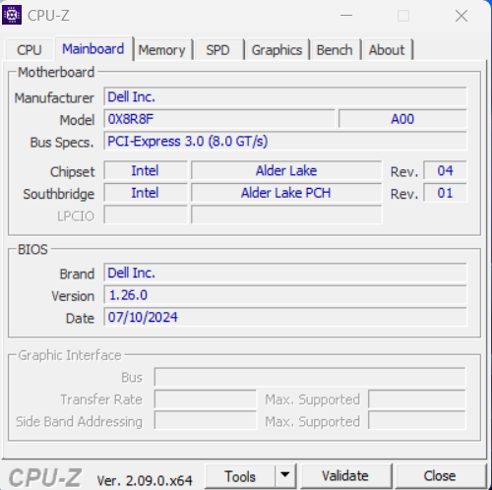
Task: Click the Validate button
Action: click(x=345, y=476)
